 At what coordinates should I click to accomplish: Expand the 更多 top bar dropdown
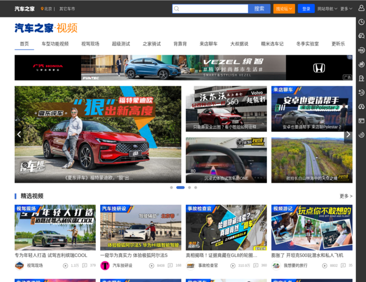tap(346, 8)
